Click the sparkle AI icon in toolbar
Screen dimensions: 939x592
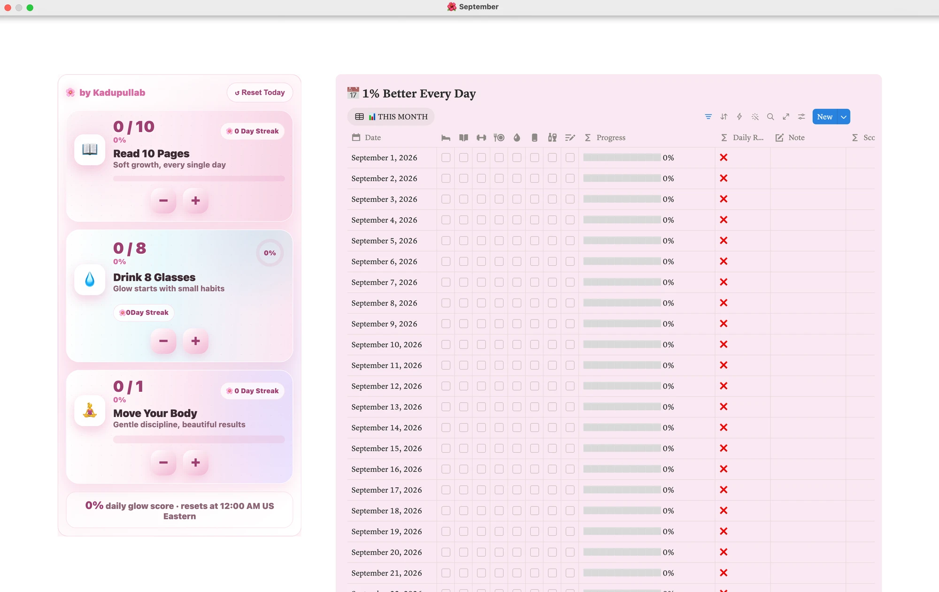point(754,117)
